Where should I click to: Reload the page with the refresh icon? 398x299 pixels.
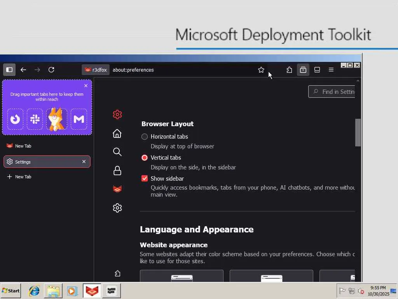(x=51, y=70)
